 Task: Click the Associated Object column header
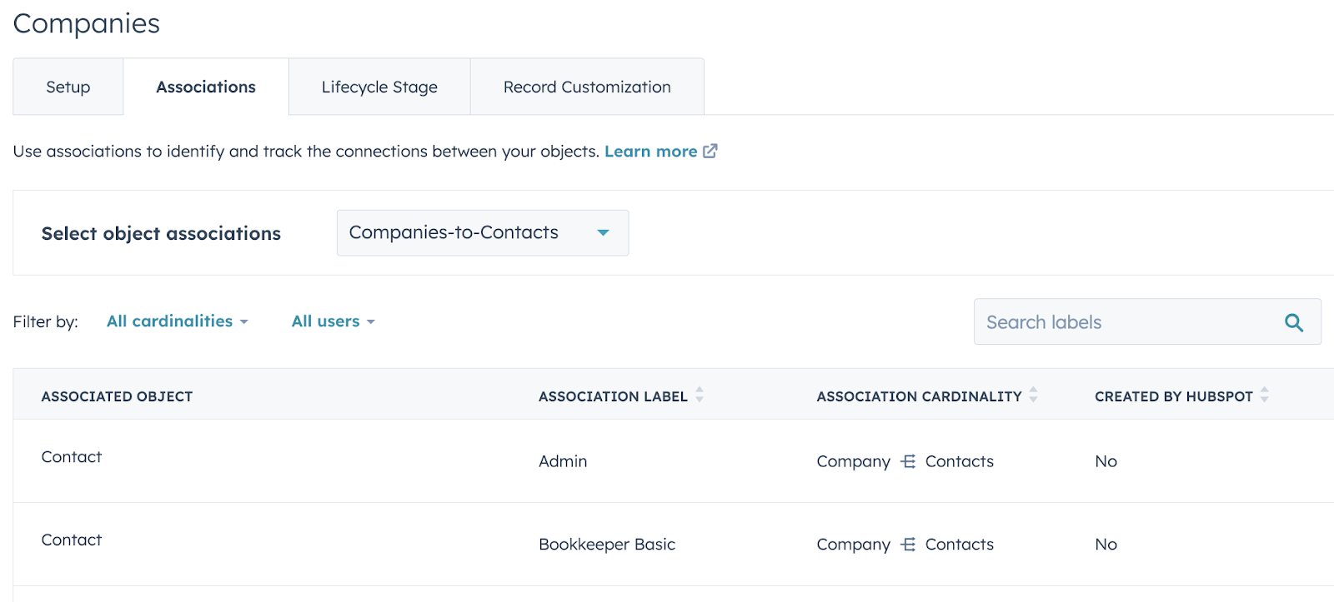(x=117, y=396)
